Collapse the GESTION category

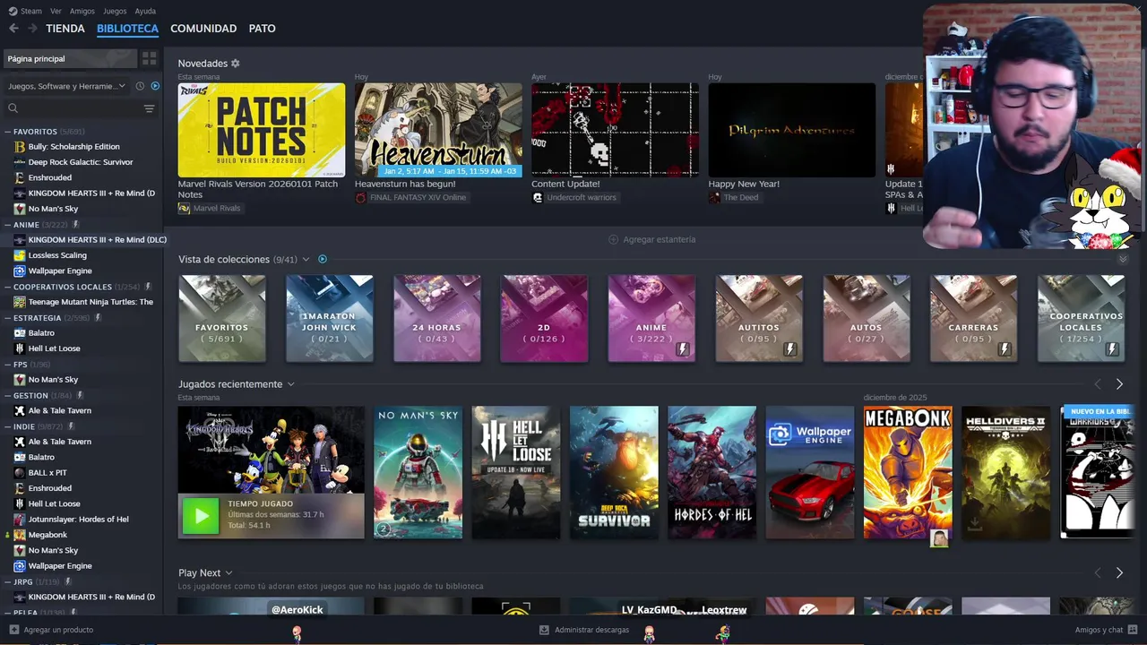tap(8, 395)
